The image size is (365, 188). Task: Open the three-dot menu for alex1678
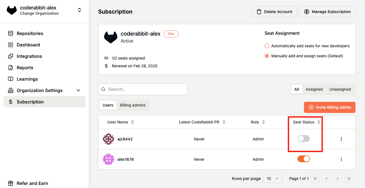(x=341, y=159)
